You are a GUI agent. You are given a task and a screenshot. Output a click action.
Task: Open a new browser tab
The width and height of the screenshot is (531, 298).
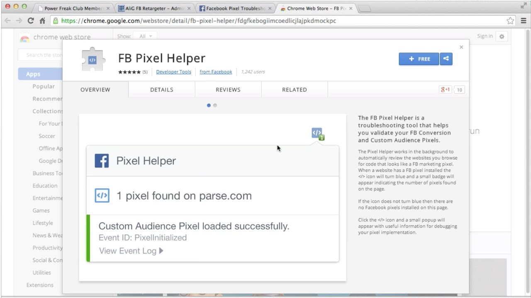click(x=364, y=9)
